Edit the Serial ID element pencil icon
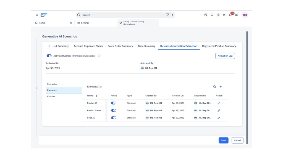Screen dimensions: 283x159 [219, 118]
